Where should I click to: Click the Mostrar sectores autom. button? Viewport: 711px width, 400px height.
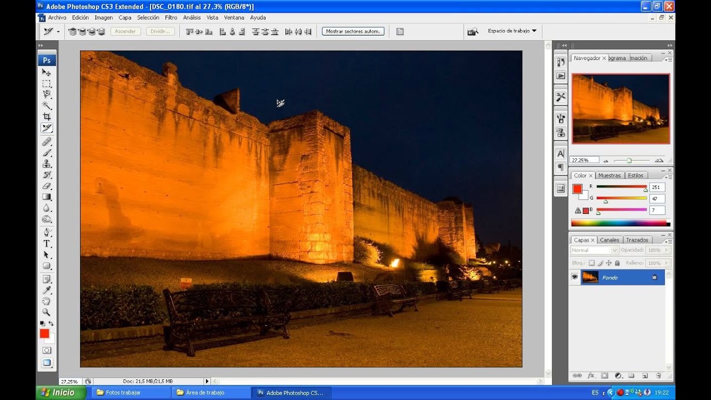[x=353, y=32]
